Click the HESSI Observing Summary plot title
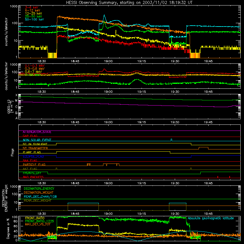Image resolution: width=244 pixels, height=244 pixels. point(129,2)
